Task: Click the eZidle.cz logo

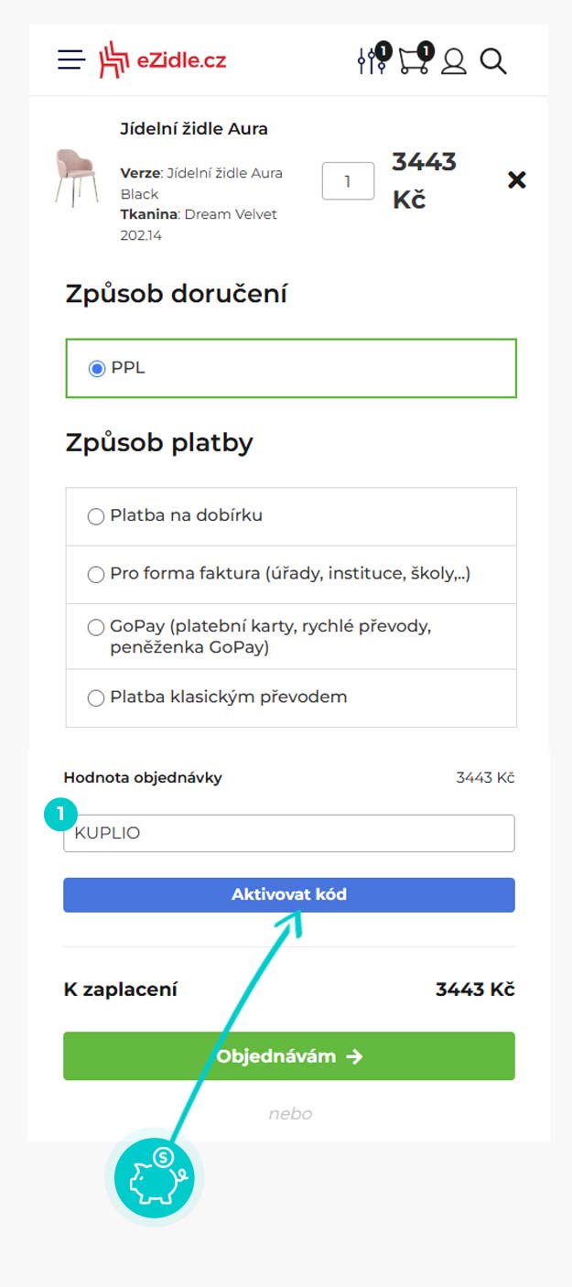Action: (163, 60)
